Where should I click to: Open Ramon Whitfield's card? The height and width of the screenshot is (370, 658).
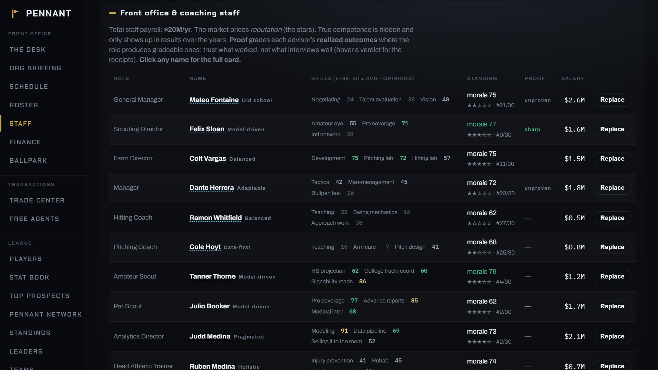pyautogui.click(x=216, y=218)
